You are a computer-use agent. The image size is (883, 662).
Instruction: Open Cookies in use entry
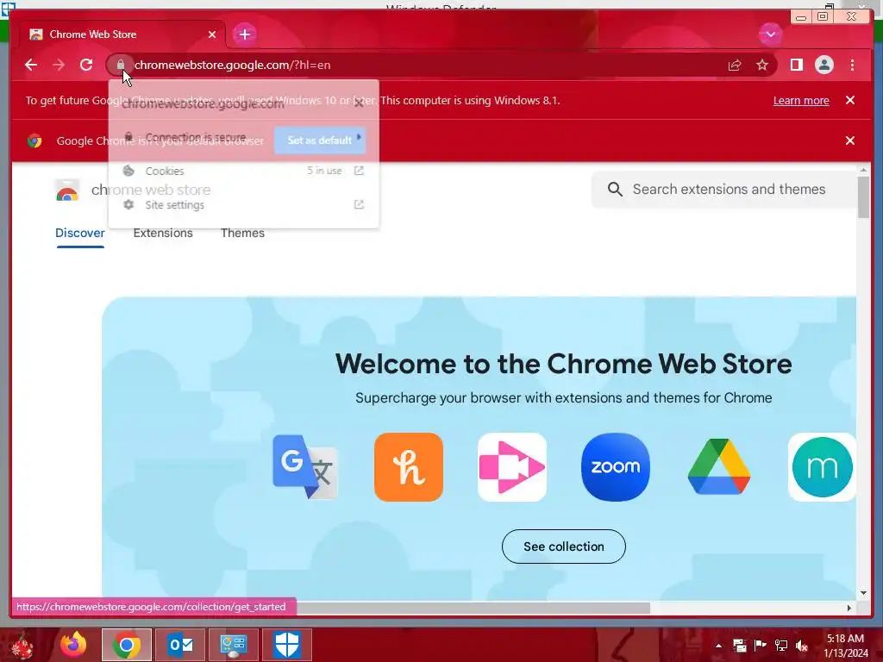click(x=243, y=171)
